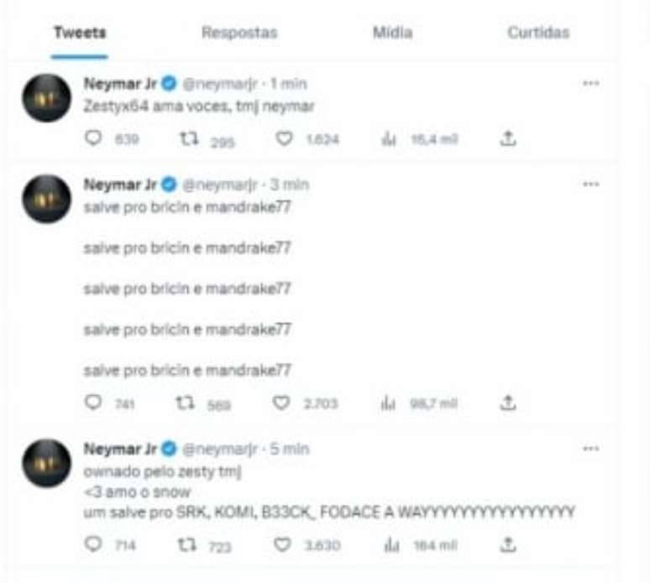Screen dimensions: 650x583
Task: Retweet the Zestyx64 ama voces tweet
Action: click(x=189, y=138)
